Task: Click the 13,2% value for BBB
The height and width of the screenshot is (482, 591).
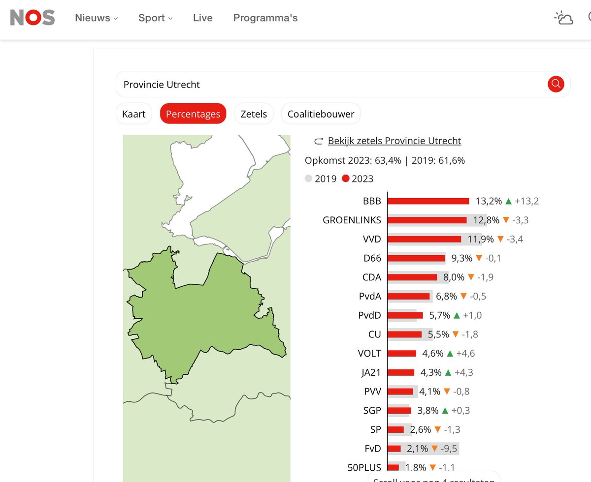Action: (489, 201)
